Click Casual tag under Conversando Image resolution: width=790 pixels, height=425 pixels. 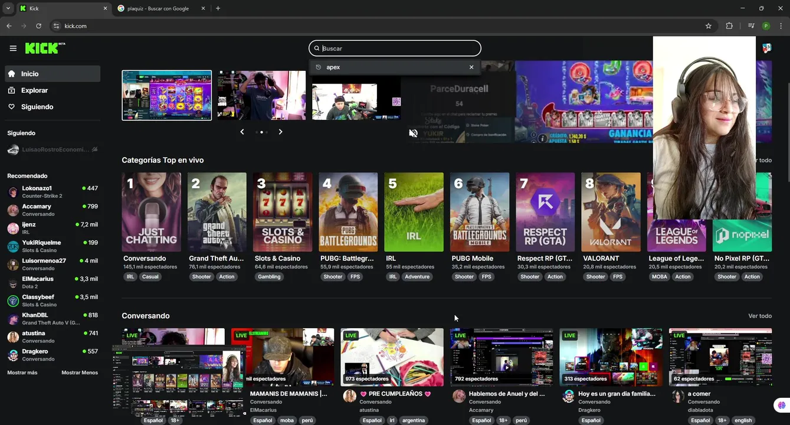150,277
